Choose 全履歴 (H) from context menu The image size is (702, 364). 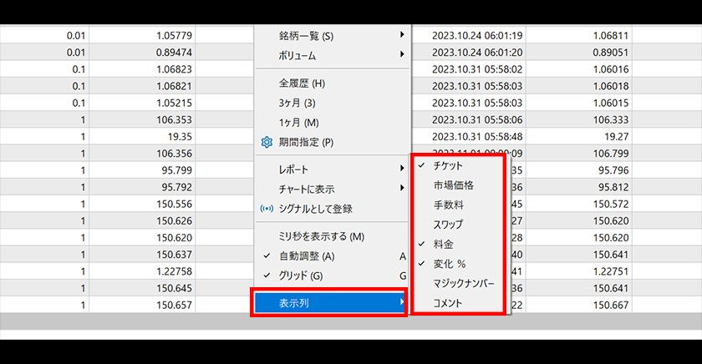pyautogui.click(x=302, y=83)
